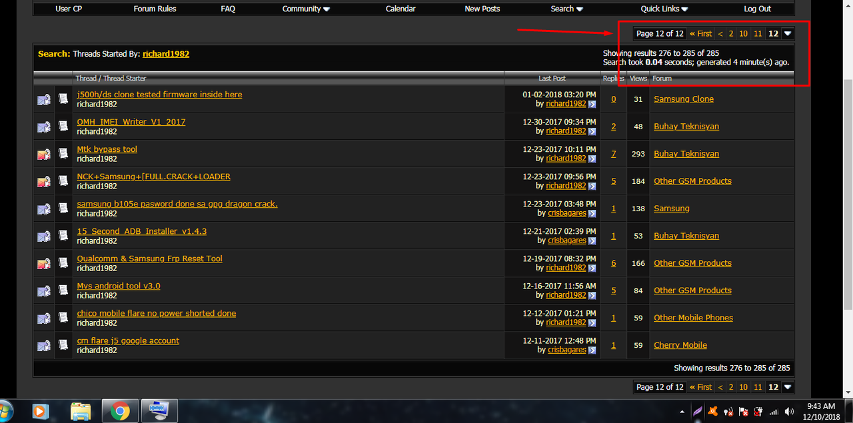This screenshot has width=853, height=423.
Task: Sort by the 'Replies' column header
Action: [x=614, y=79]
